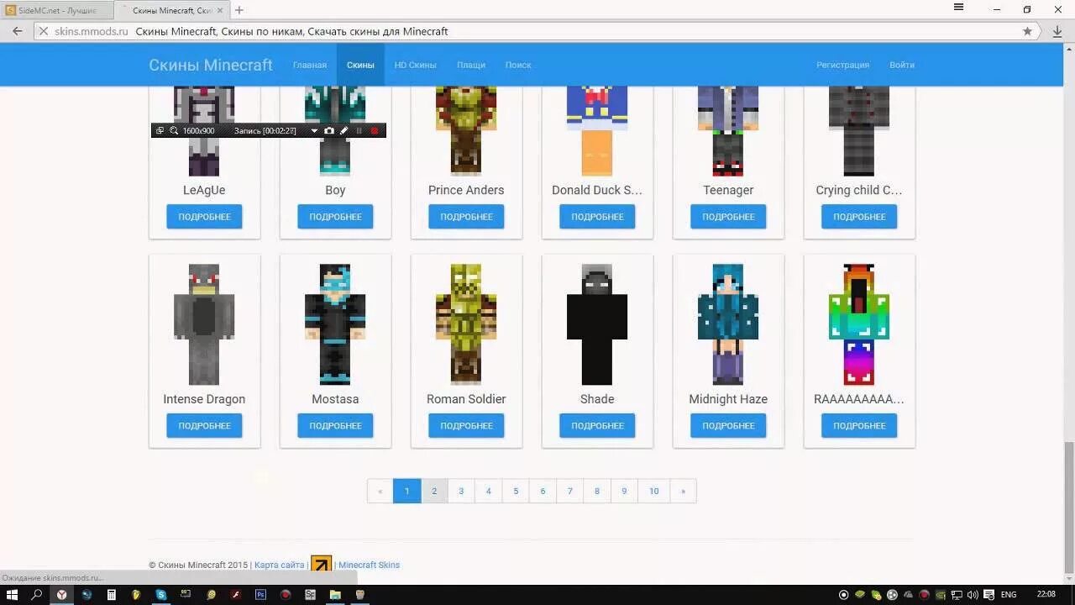Click Подробнее under Mostasa skin
Image resolution: width=1075 pixels, height=605 pixels.
tap(335, 426)
